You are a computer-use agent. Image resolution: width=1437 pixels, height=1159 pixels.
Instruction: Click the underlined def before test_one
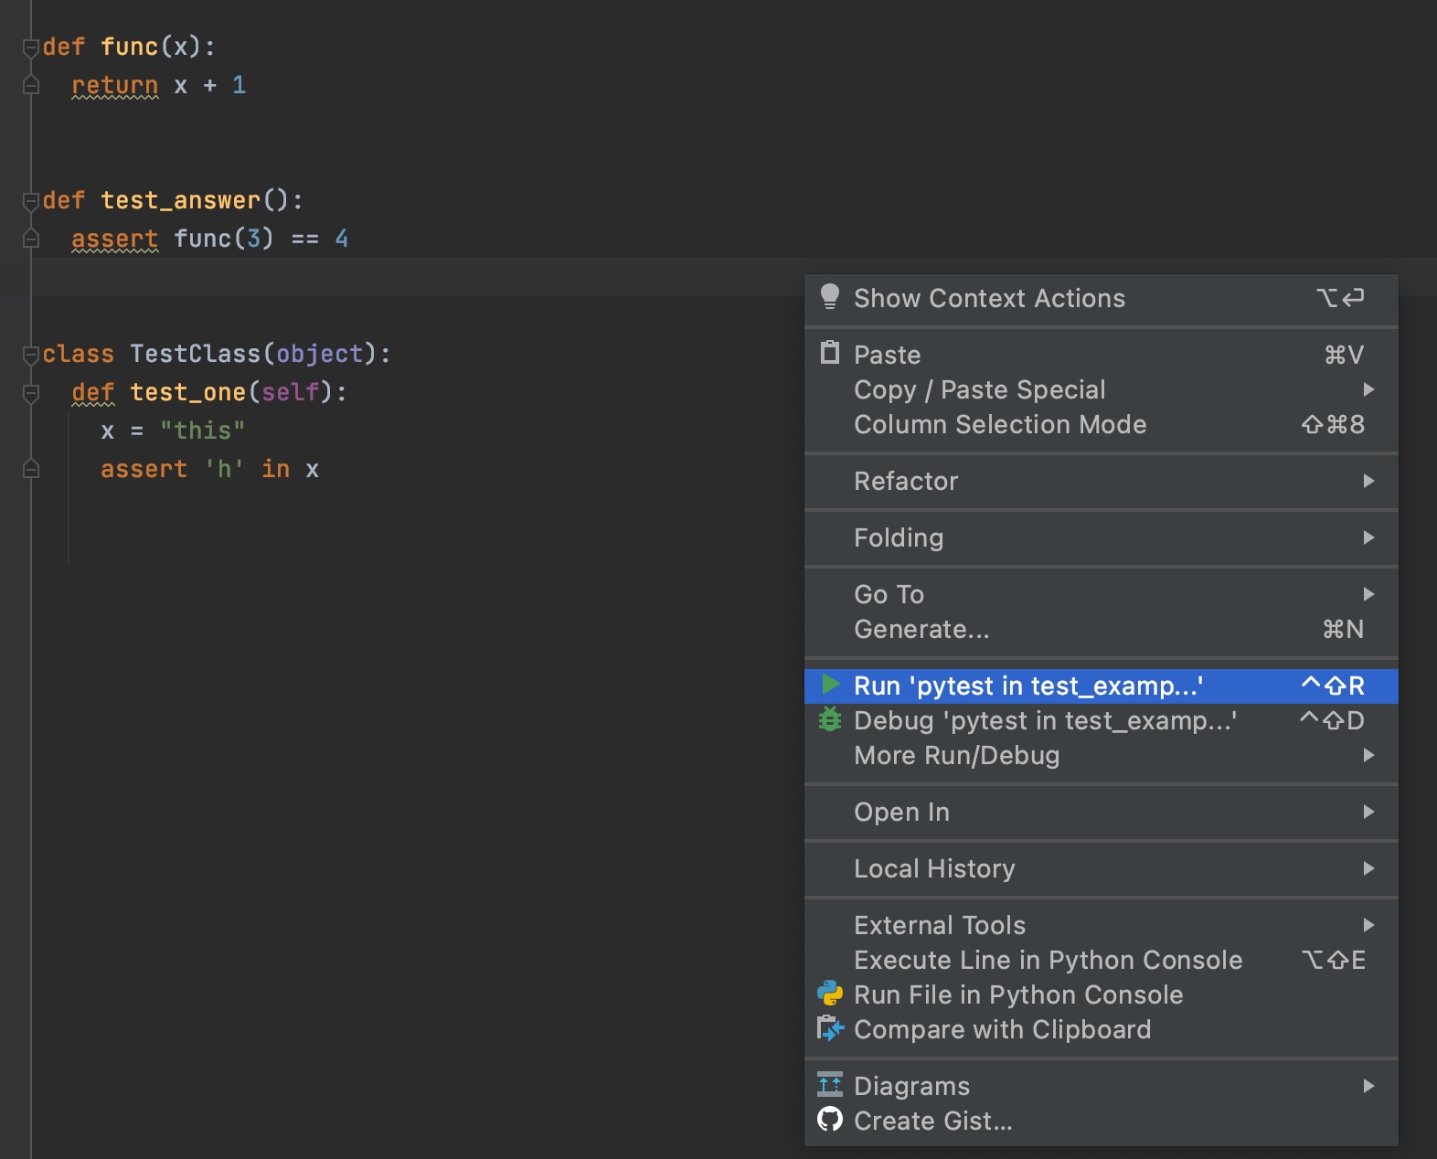[x=92, y=392]
